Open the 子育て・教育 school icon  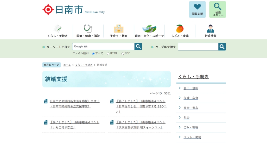(x=119, y=29)
